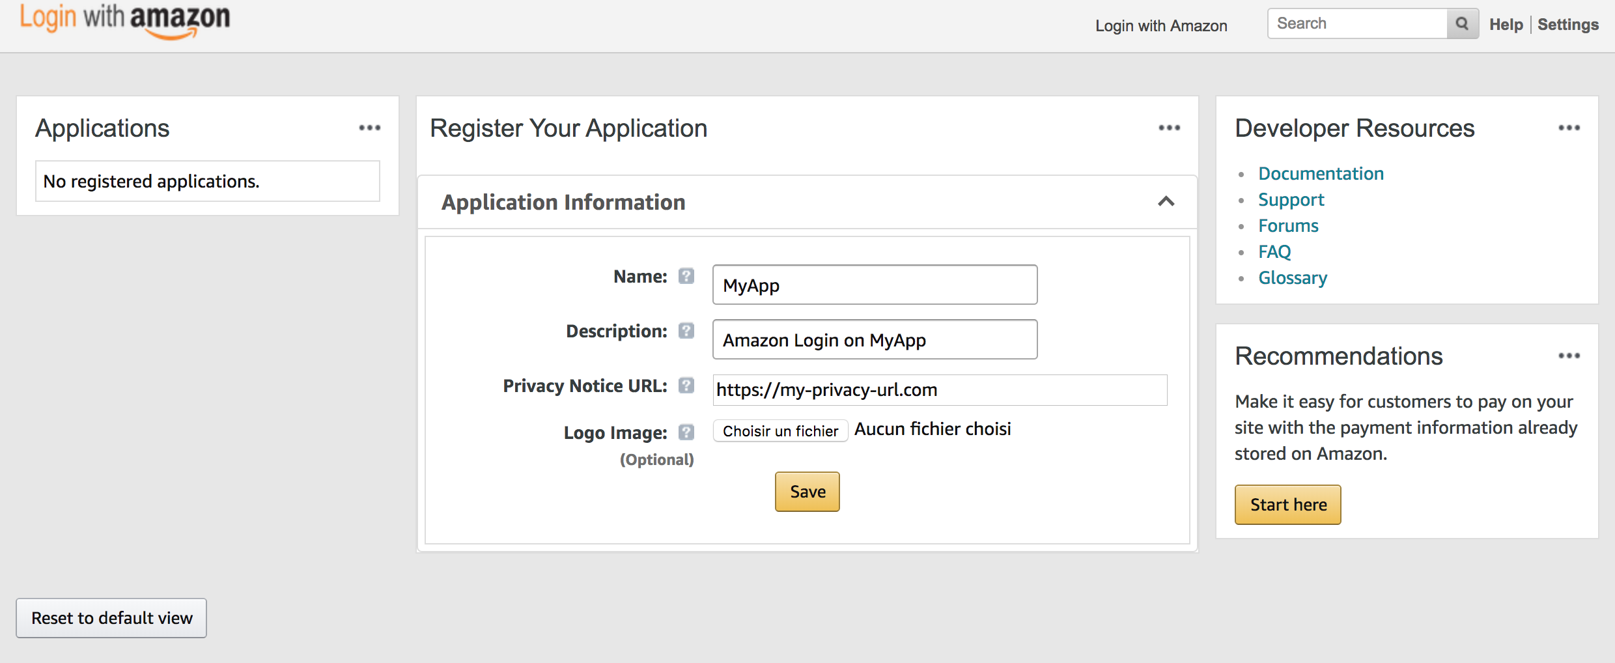1615x663 pixels.
Task: Collapse the Application Information section
Action: 1166,201
